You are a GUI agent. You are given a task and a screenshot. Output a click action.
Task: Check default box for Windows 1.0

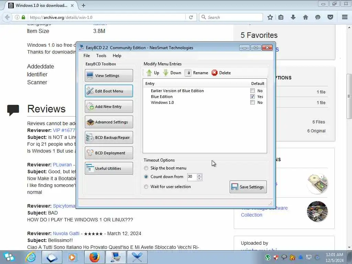[x=253, y=102]
